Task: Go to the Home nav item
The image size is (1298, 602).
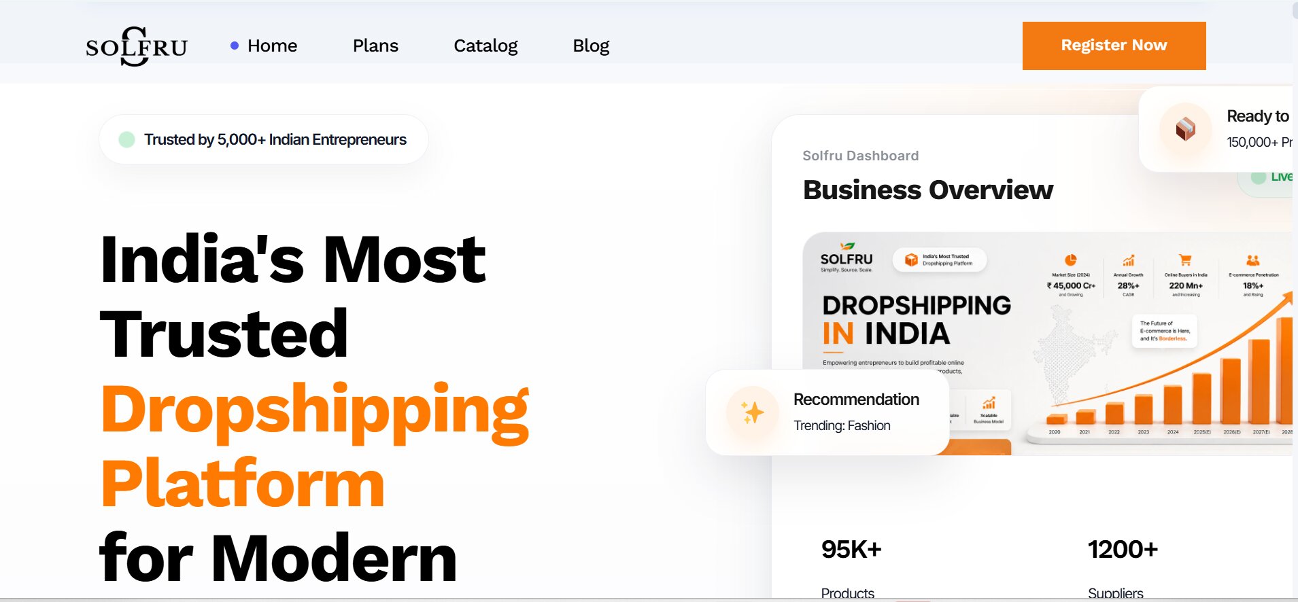Action: coord(272,46)
